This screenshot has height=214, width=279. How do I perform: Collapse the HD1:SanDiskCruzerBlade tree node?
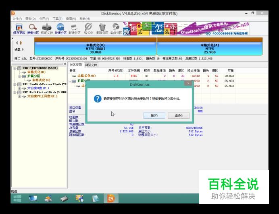click(15, 84)
